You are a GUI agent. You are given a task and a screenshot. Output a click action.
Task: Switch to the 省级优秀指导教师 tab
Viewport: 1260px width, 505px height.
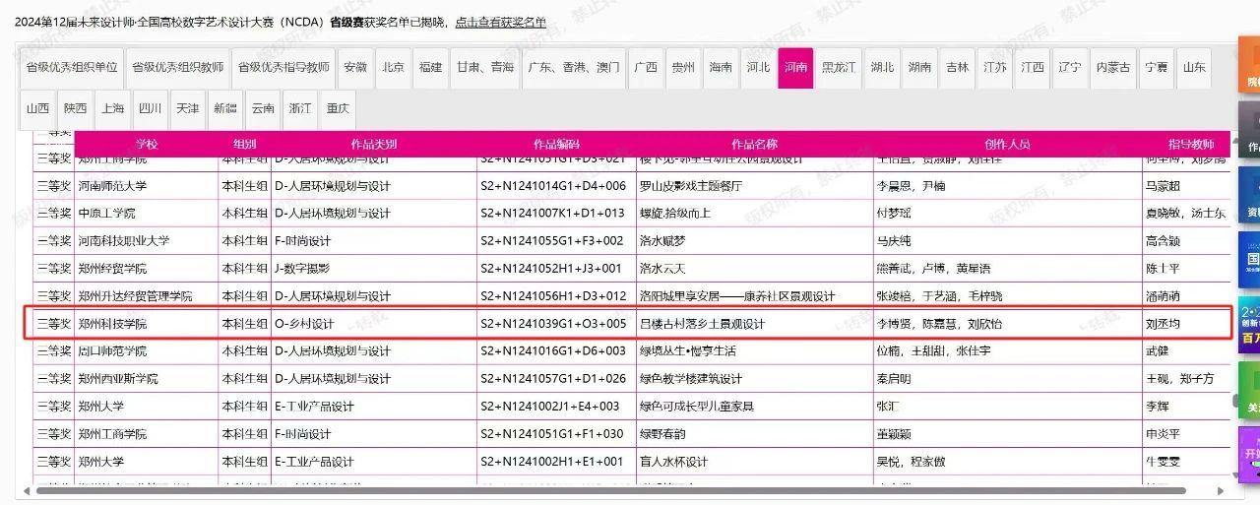pos(284,68)
